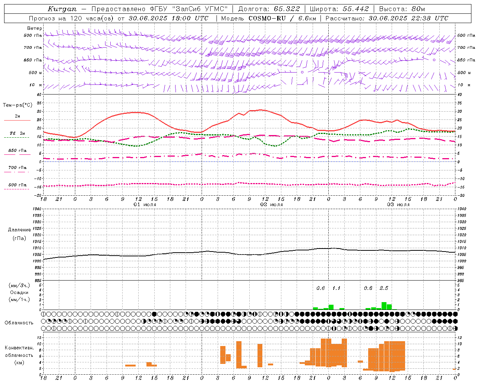
Task: Click '1040' on the left pressure axis
Action: click(37, 209)
